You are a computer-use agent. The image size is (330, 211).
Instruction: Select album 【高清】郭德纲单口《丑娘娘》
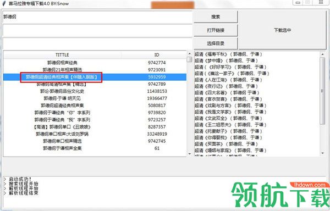click(x=95, y=127)
